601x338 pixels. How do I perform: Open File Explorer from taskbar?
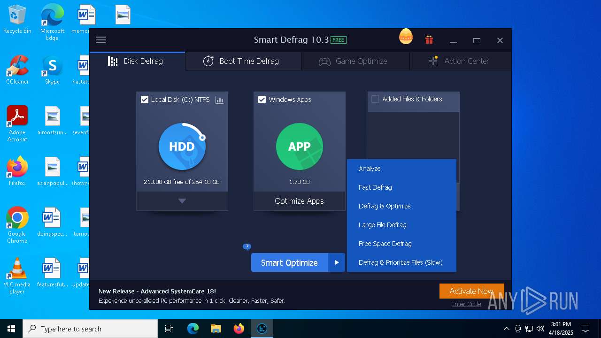[216, 329]
